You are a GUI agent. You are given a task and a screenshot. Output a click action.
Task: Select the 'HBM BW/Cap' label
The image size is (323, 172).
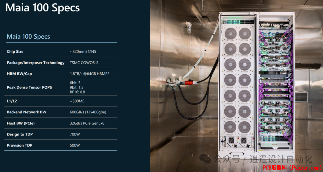[19, 74]
